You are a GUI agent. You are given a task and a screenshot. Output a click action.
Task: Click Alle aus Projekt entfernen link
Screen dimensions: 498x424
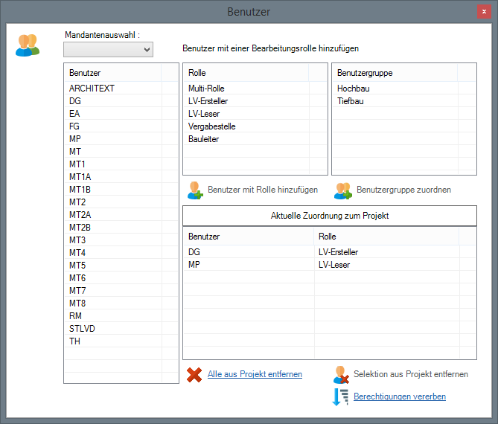coord(255,374)
